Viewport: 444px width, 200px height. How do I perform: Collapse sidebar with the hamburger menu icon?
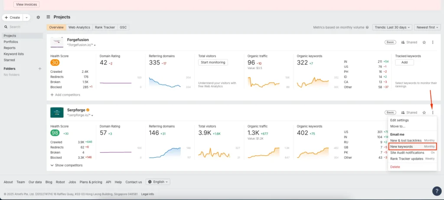click(48, 17)
